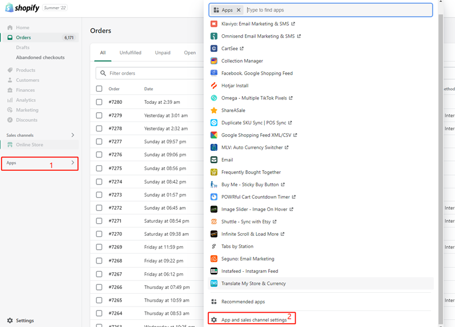455x327 pixels.
Task: Expand the Apps chevron in sidebar
Action: point(73,162)
